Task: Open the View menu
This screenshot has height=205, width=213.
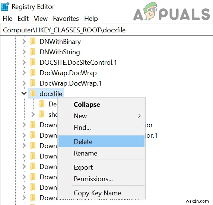Action: coord(41,19)
